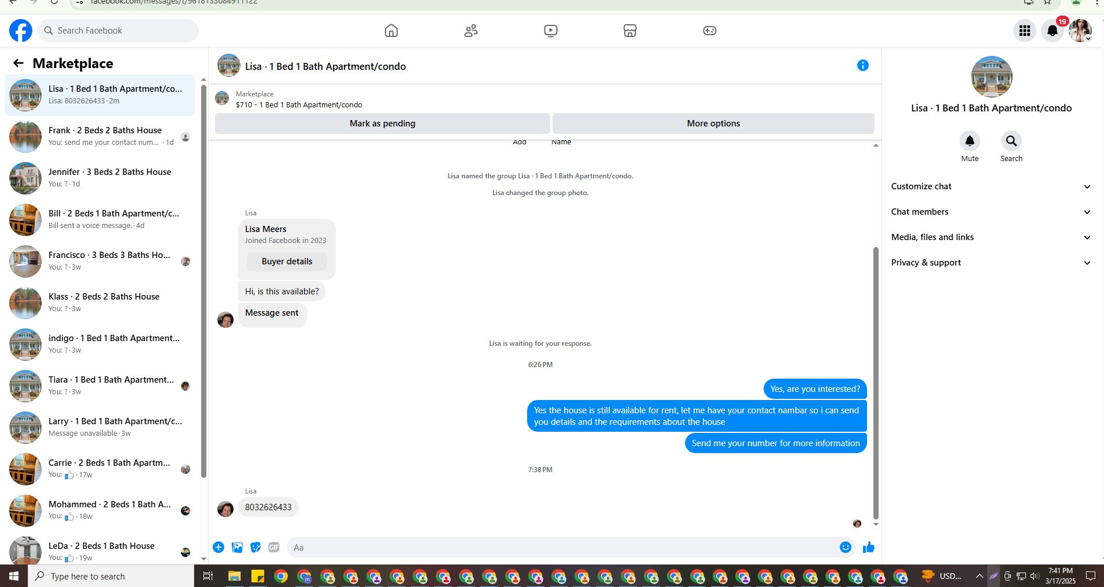Expand the Privacy & support section

tap(991, 263)
